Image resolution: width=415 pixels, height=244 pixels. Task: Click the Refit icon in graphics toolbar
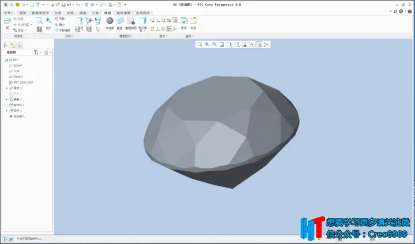coord(200,44)
